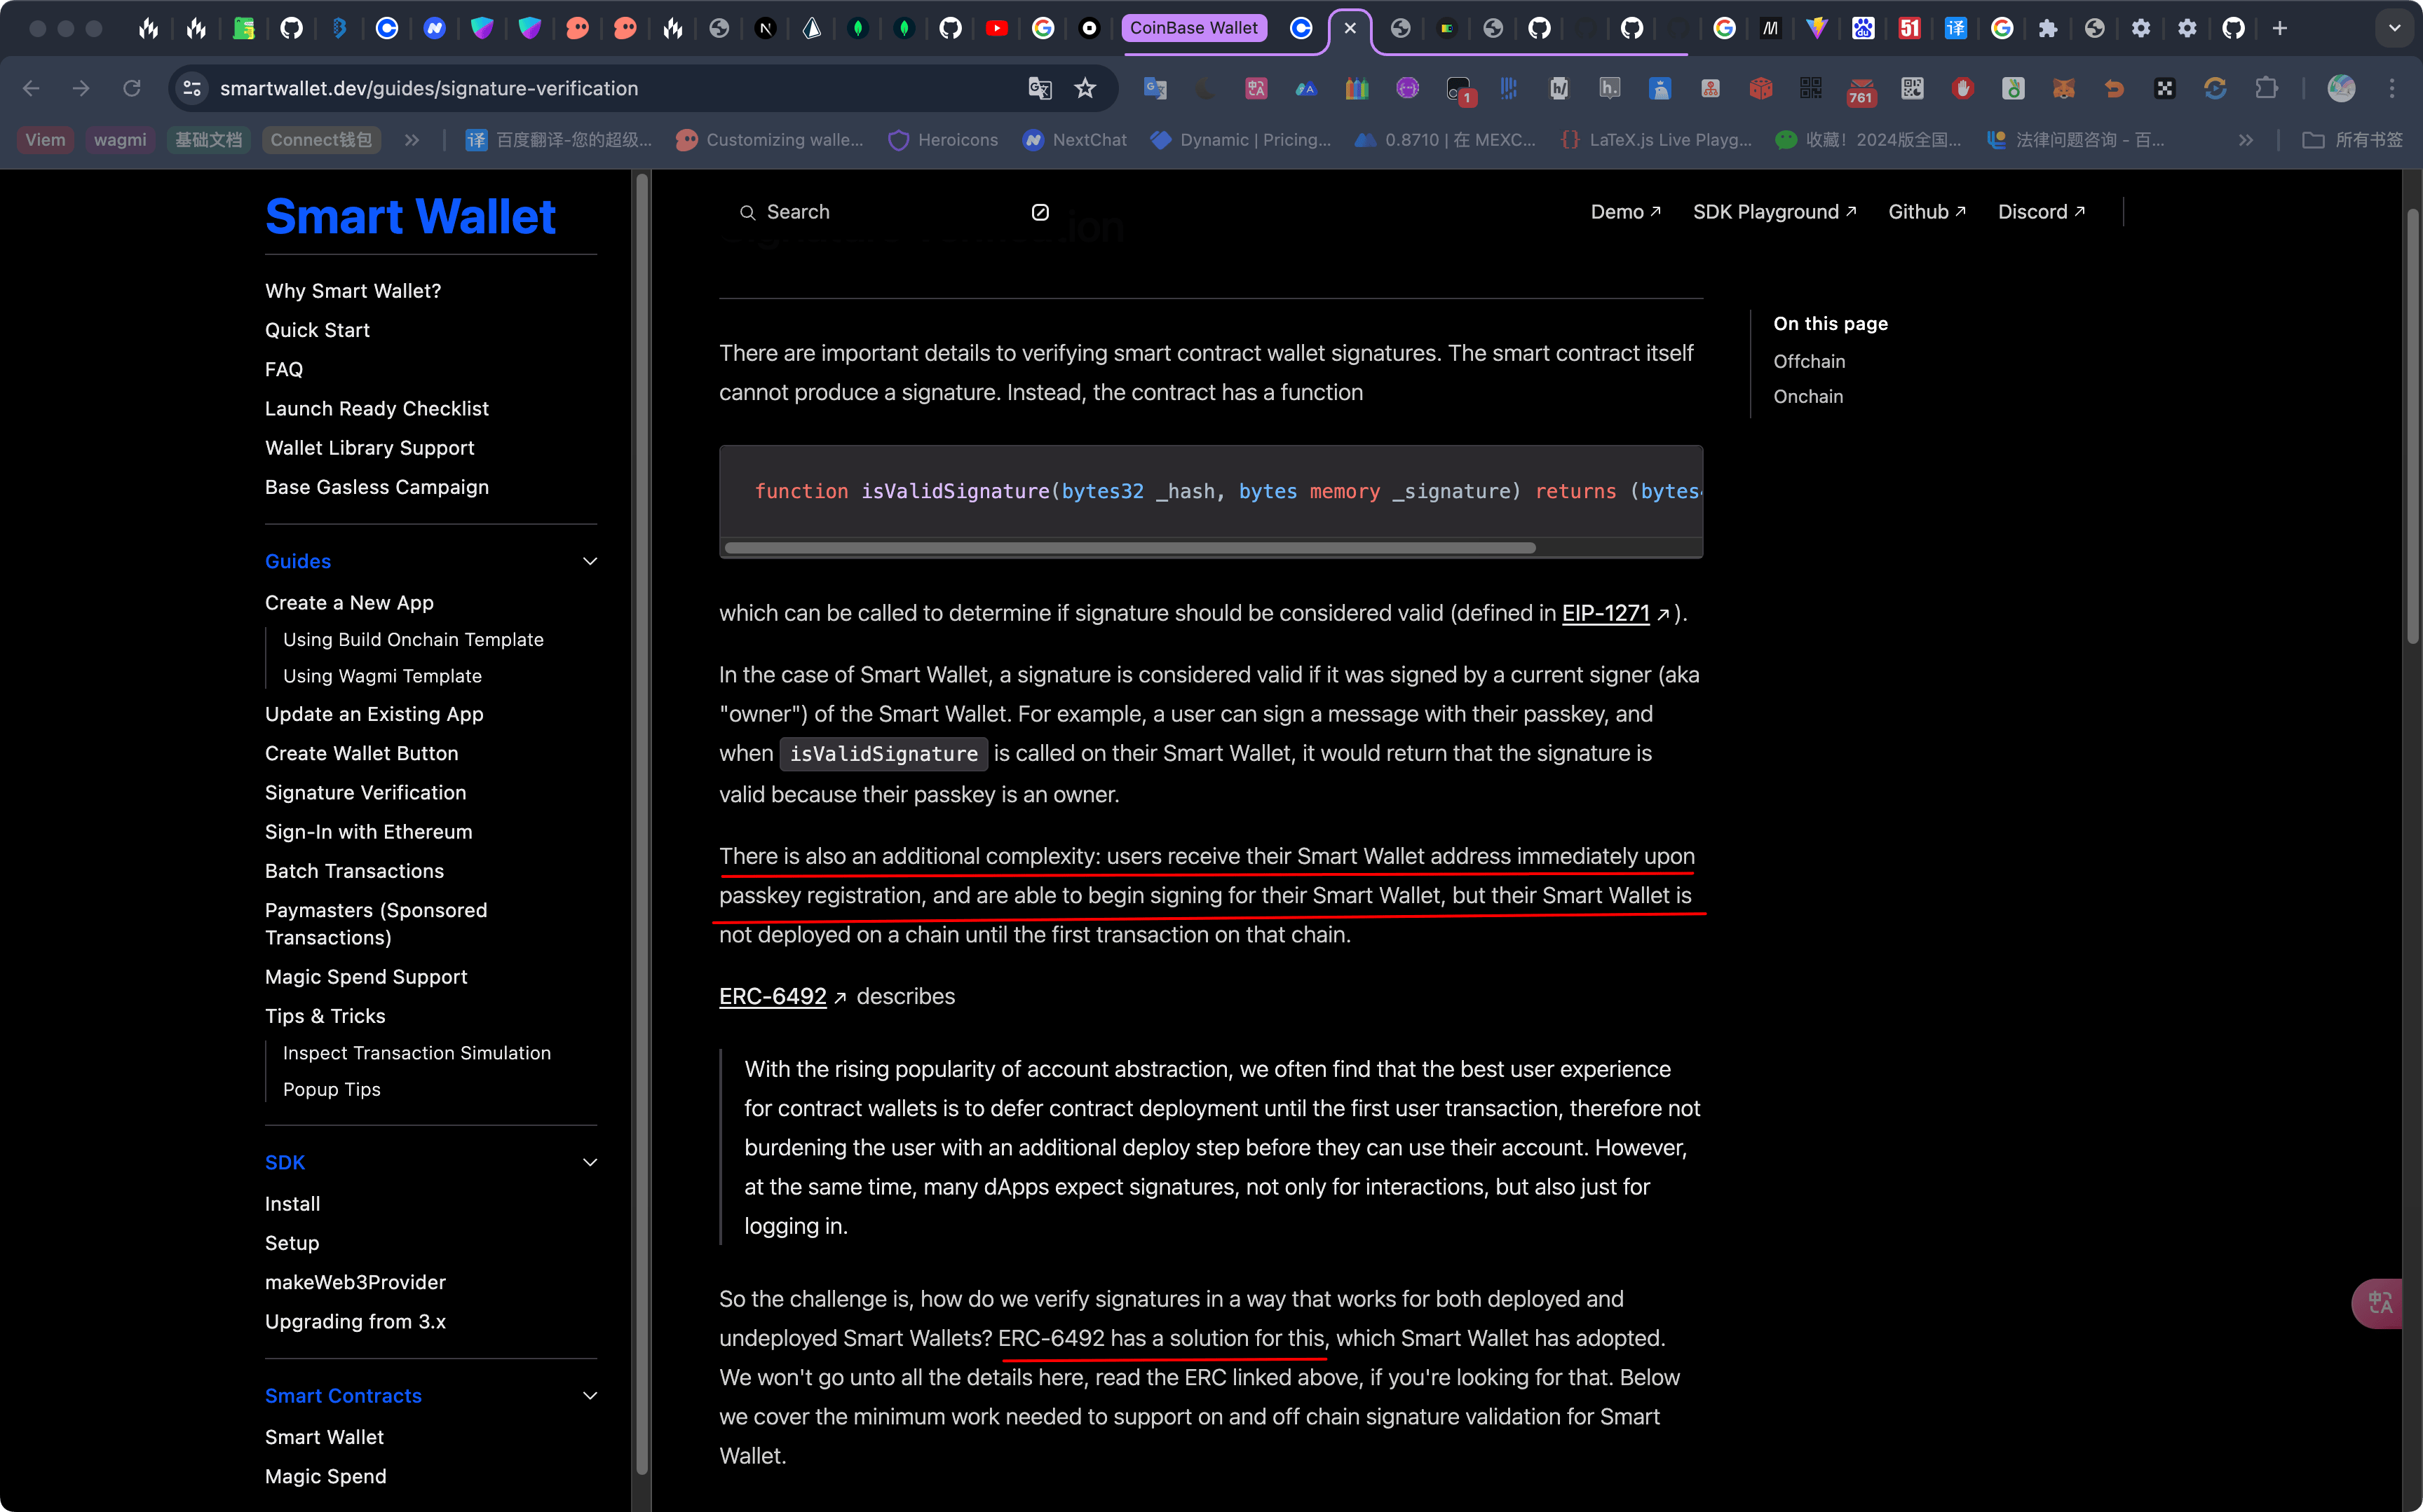Open Magic Spend contract page

tap(325, 1476)
